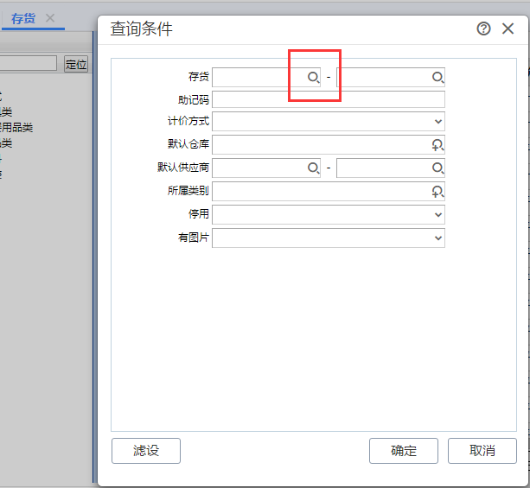Switch to the 存货 tab
Image resolution: width=530 pixels, height=488 pixels.
click(22, 18)
